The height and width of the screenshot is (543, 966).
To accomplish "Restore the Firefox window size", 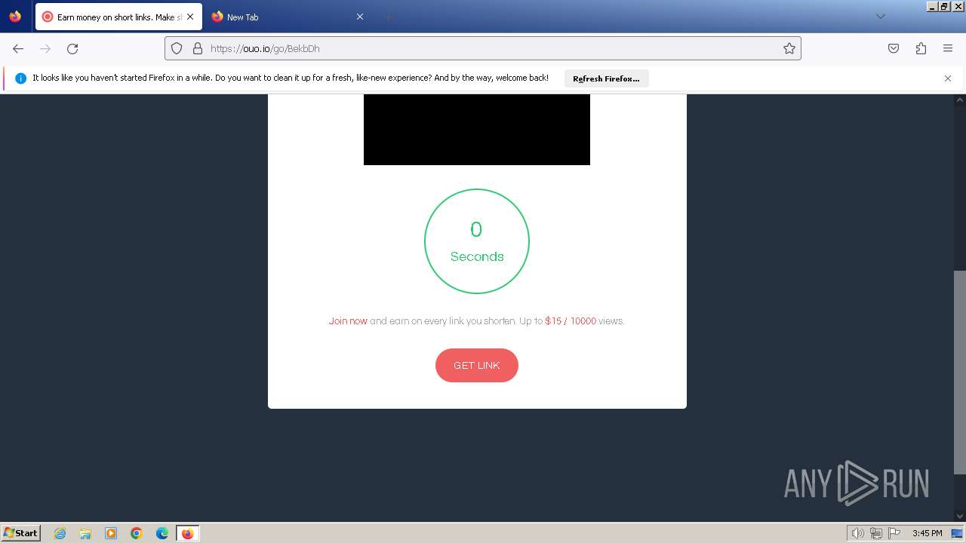I will (944, 6).
